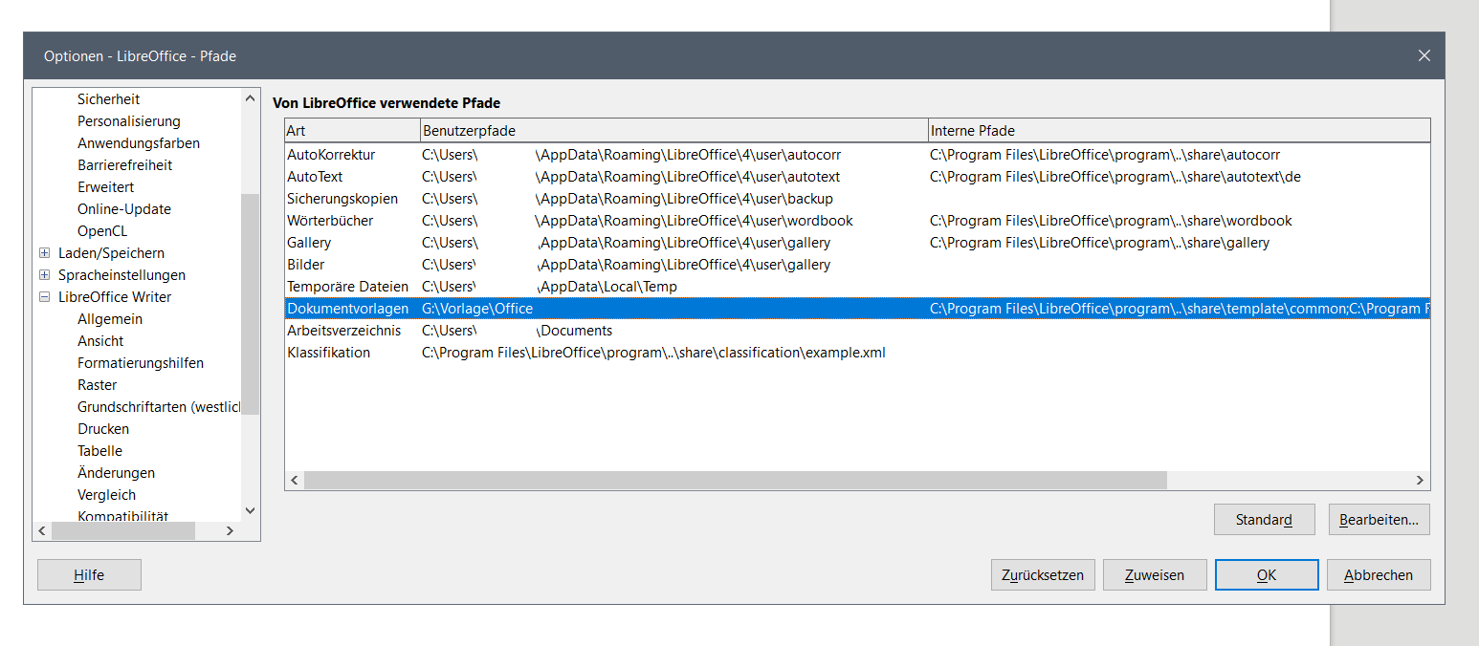Open Tabelle settings page
Image resolution: width=1479 pixels, height=646 pixels.
[x=99, y=451]
